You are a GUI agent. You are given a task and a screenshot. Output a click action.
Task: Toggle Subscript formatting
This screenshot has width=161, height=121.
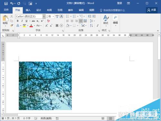coord(38,21)
